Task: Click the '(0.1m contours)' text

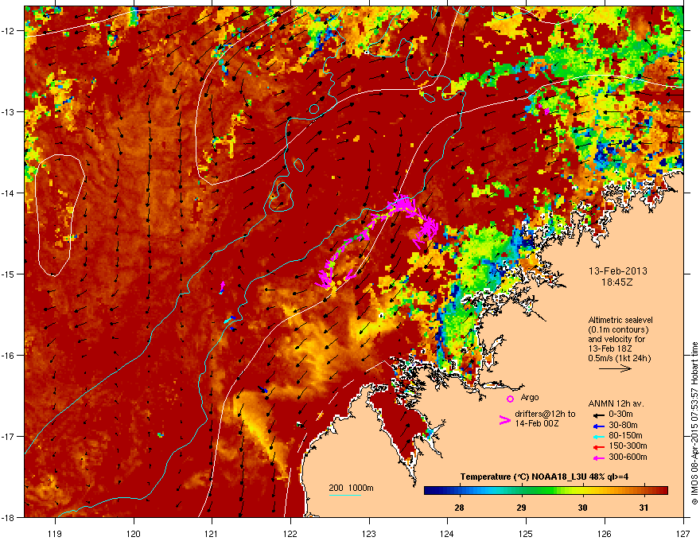Action: tap(618, 330)
